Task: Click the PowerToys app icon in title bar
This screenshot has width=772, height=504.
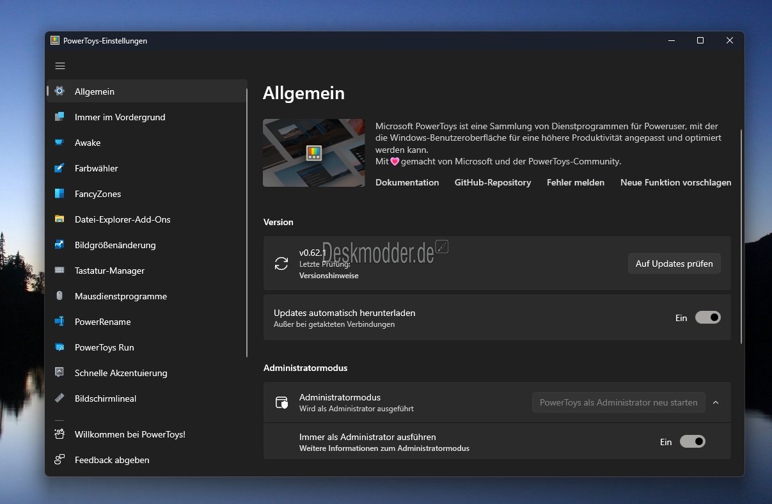Action: pos(55,40)
